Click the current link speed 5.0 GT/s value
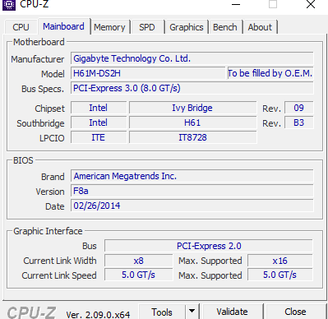 [x=139, y=275]
